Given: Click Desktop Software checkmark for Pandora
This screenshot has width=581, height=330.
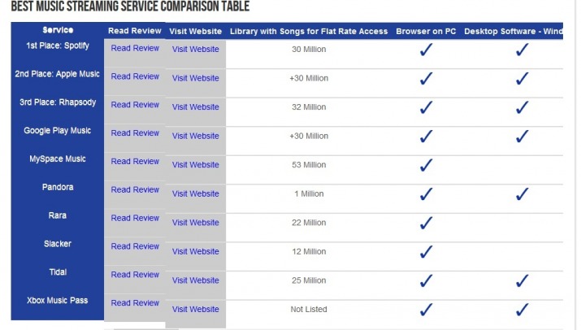Looking at the screenshot, I should tap(522, 194).
